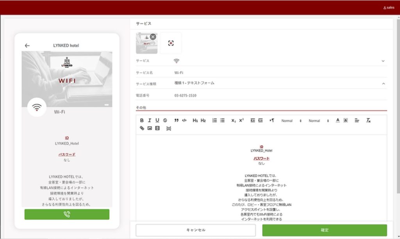
Task: Insert a horizontal divider line
Action: point(169,128)
